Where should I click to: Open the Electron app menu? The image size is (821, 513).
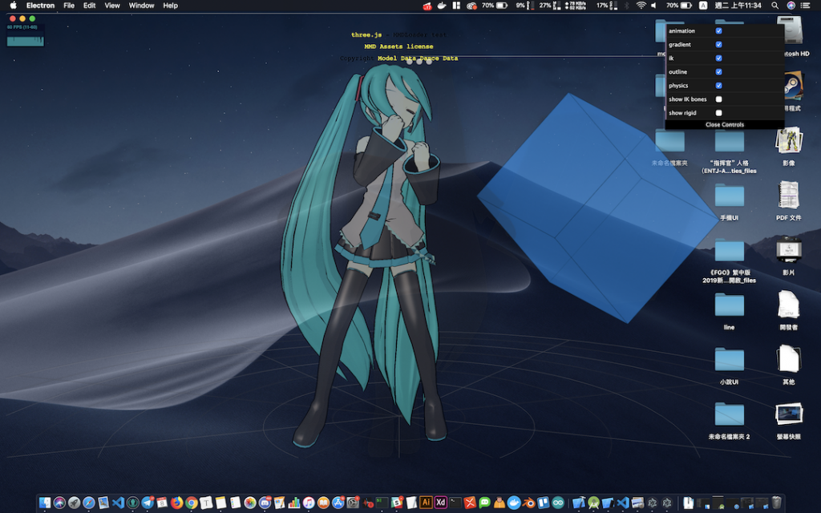pos(40,6)
